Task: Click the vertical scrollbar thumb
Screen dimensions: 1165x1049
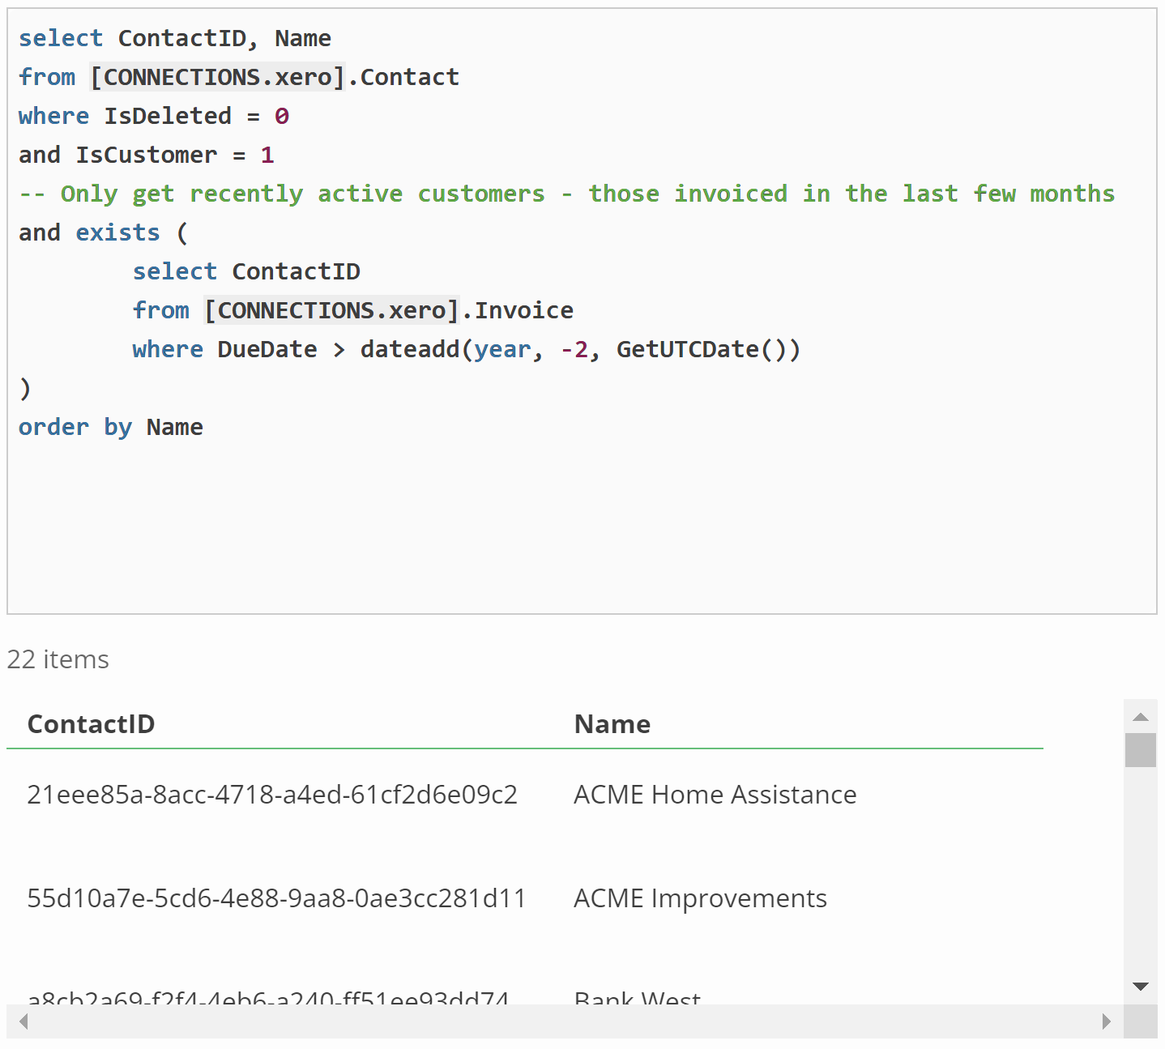Action: coord(1140,750)
